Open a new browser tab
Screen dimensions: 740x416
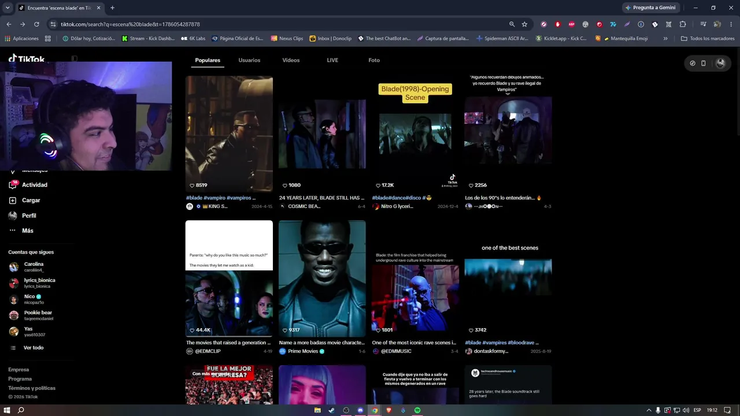(x=112, y=8)
